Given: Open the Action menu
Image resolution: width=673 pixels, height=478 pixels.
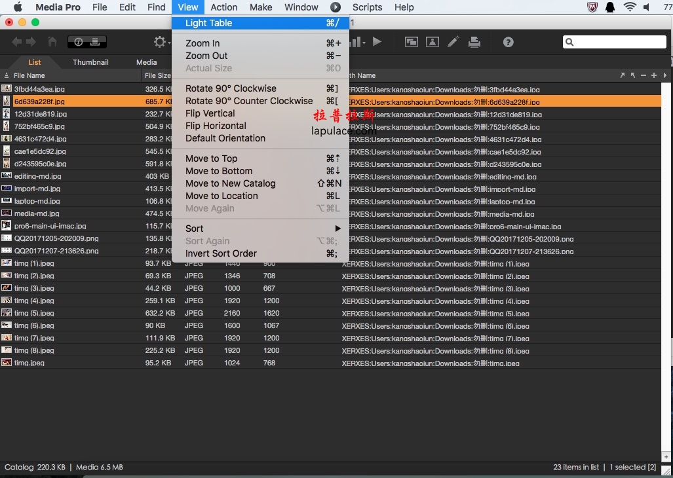Looking at the screenshot, I should [x=223, y=7].
